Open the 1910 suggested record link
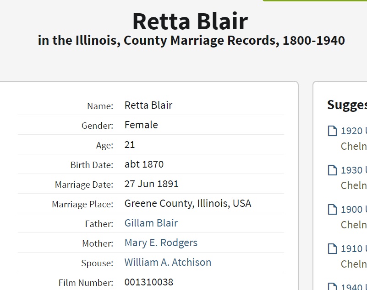This screenshot has width=367, height=290. pos(353,249)
